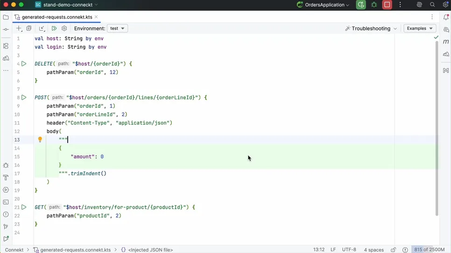The height and width of the screenshot is (253, 451).
Task: Change UTF-8 file encoding in status bar
Action: (349, 250)
